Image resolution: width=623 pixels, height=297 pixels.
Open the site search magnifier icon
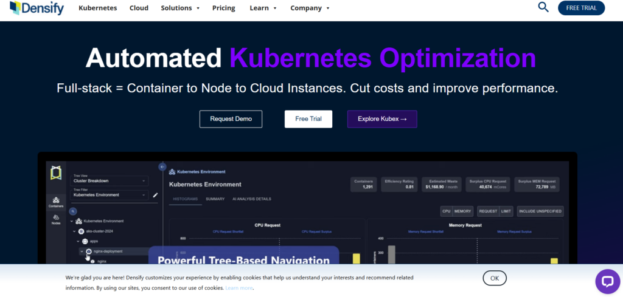543,7
